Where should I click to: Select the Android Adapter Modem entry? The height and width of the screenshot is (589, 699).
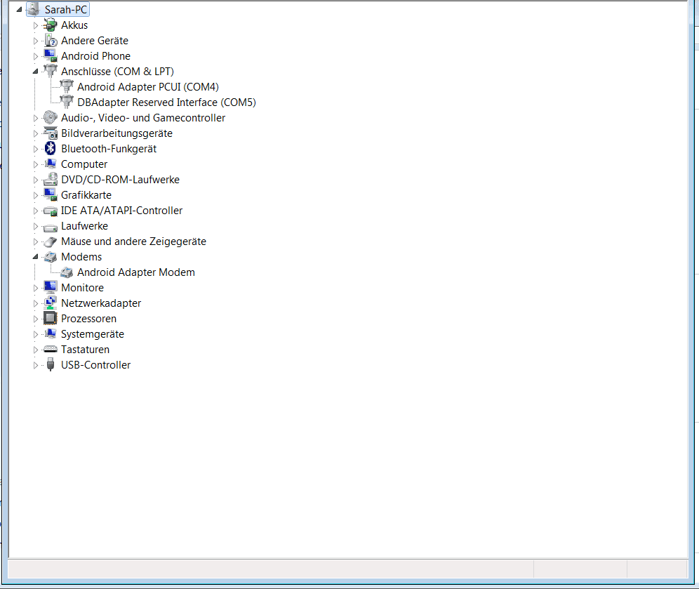tap(136, 272)
